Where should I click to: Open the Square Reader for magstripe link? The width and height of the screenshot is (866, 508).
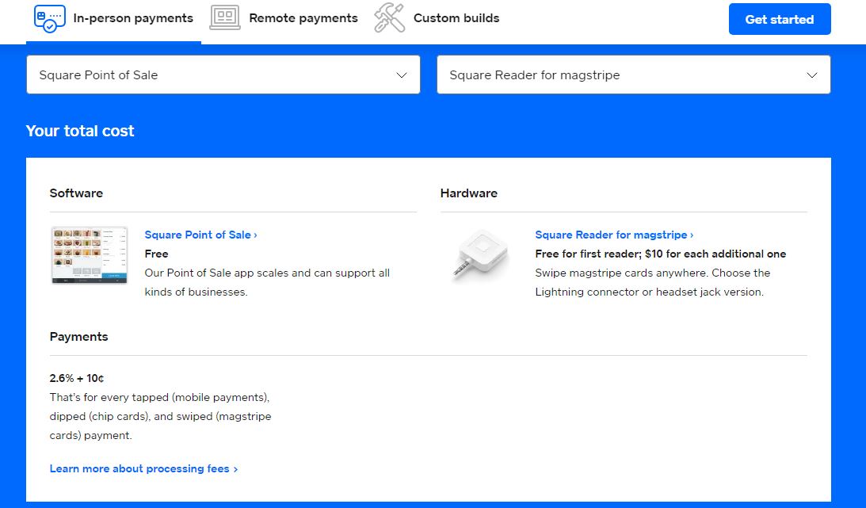pos(614,235)
